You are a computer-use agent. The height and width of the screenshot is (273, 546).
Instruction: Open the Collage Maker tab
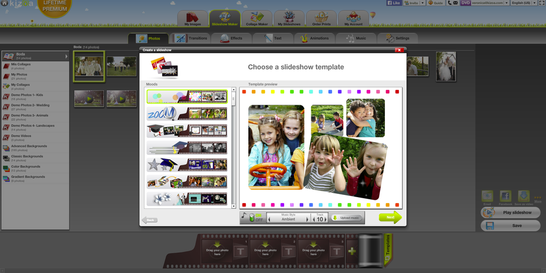click(x=257, y=18)
